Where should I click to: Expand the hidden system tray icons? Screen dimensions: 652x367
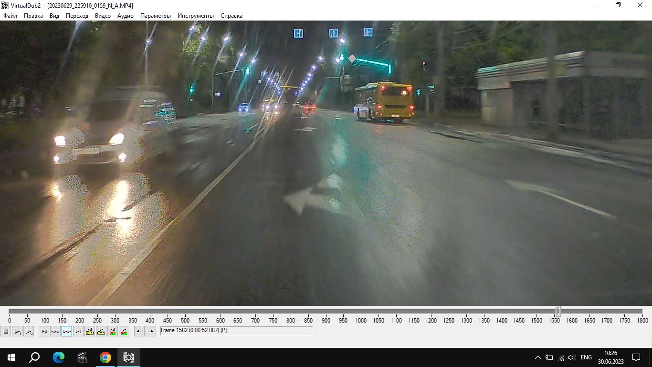[538, 357]
